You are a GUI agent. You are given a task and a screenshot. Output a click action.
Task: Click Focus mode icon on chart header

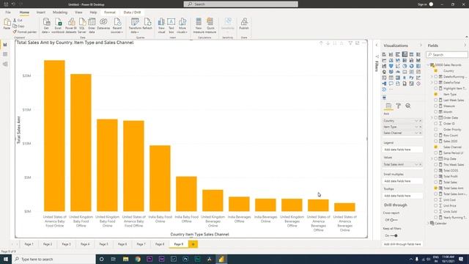(x=358, y=43)
